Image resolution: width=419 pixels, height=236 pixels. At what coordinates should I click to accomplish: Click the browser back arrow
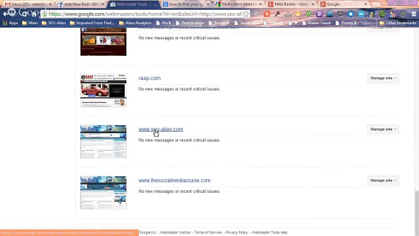pos(6,14)
